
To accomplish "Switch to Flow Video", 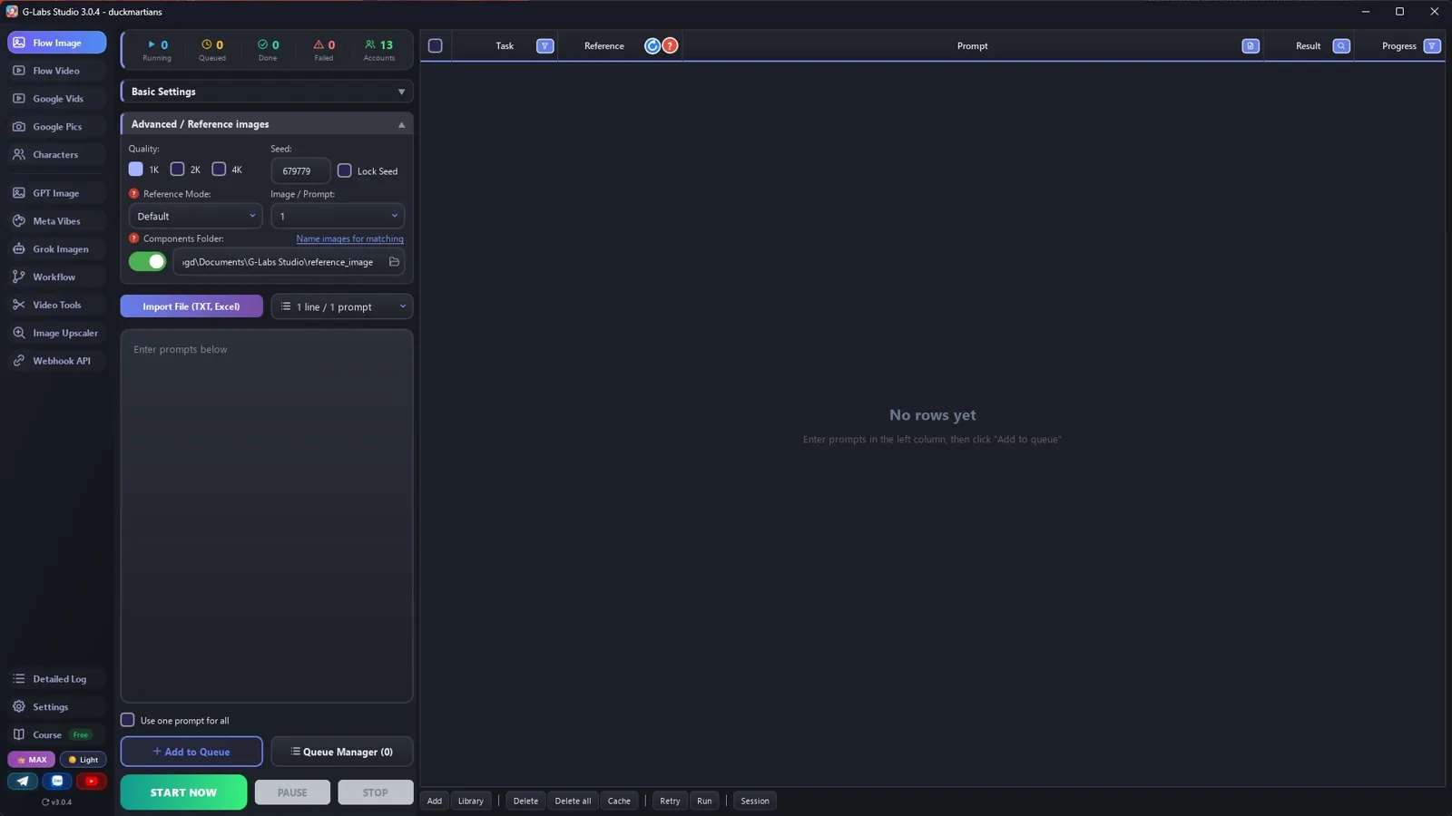I will 56,71.
